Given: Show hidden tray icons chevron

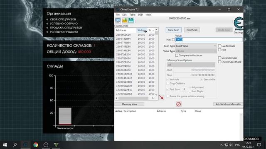Looking at the screenshot, I should click(x=221, y=145).
